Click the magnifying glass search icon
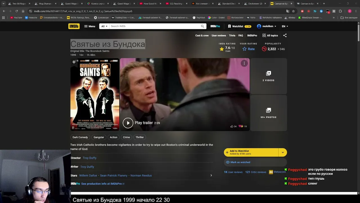This screenshot has height=203, width=360. tap(202, 26)
